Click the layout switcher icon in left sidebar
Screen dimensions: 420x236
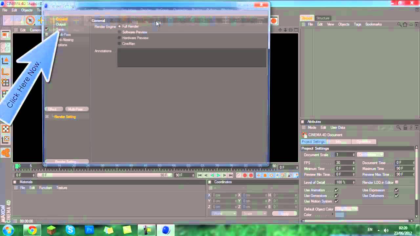6,35
